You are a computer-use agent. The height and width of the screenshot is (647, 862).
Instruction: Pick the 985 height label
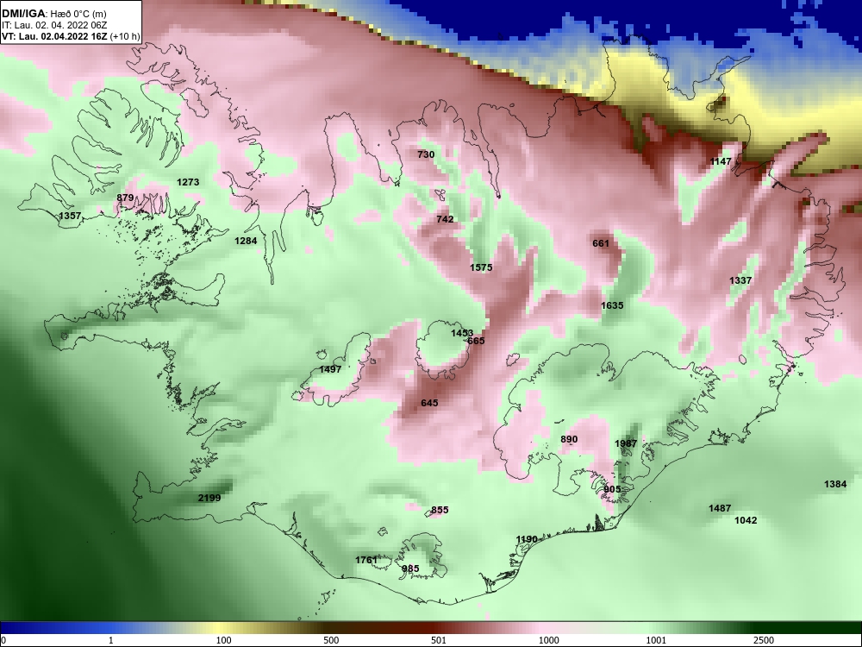[x=410, y=568]
